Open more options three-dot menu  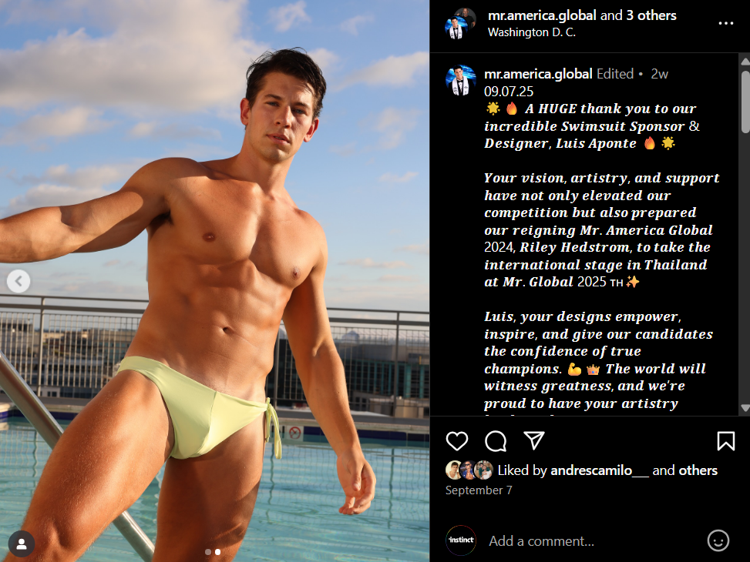725,23
